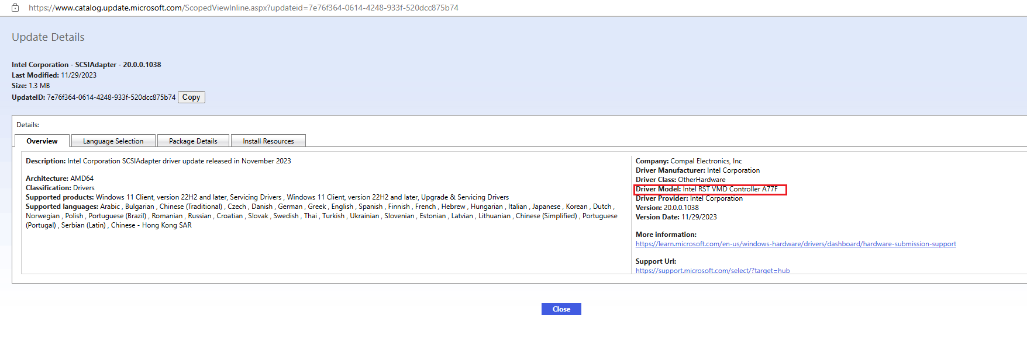The width and height of the screenshot is (1027, 353).
Task: Click Driver Class OtherHardware
Action: 681,180
